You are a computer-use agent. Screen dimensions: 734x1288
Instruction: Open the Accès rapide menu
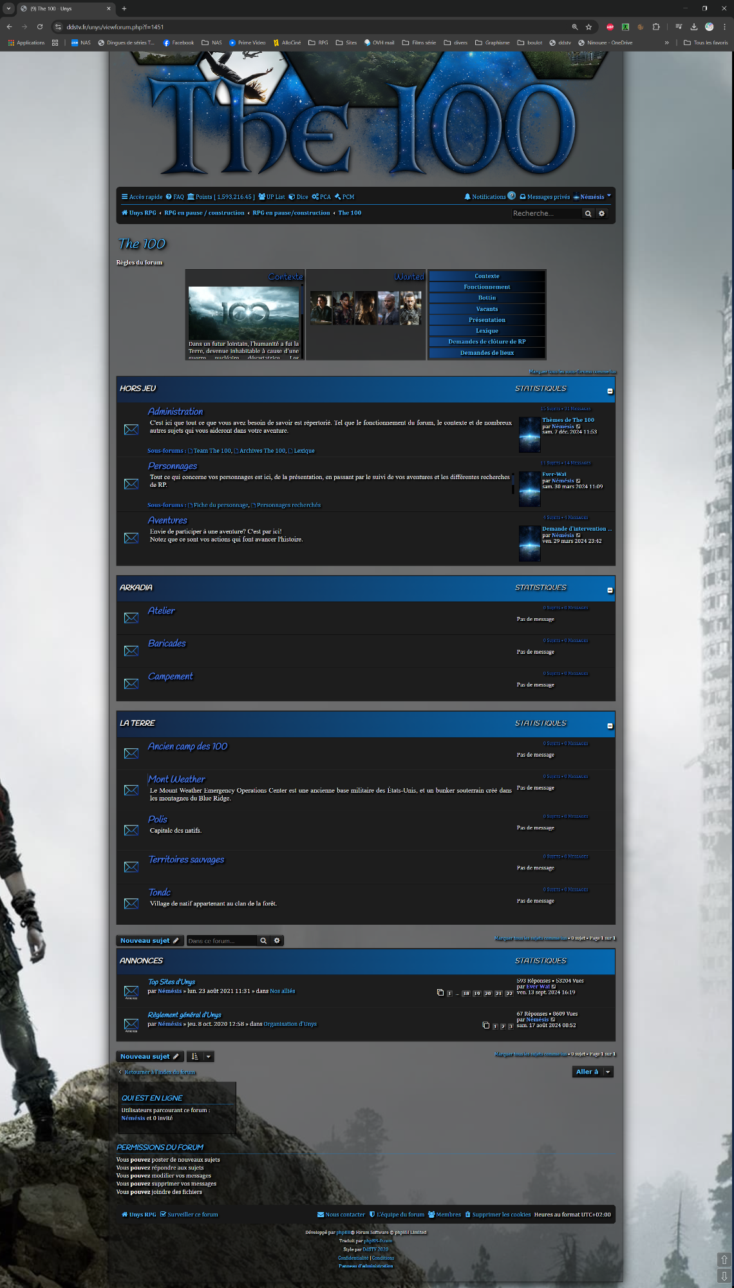point(142,197)
